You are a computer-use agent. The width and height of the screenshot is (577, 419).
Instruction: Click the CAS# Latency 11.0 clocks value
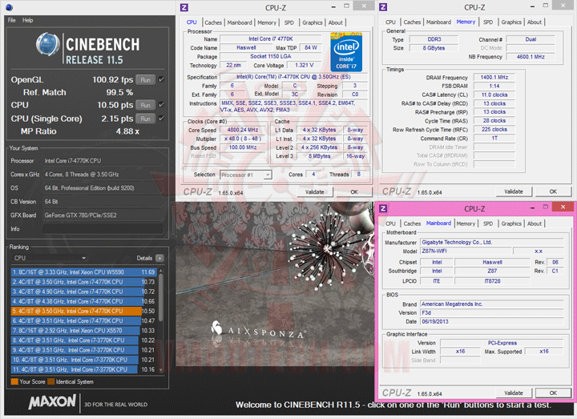(x=494, y=95)
